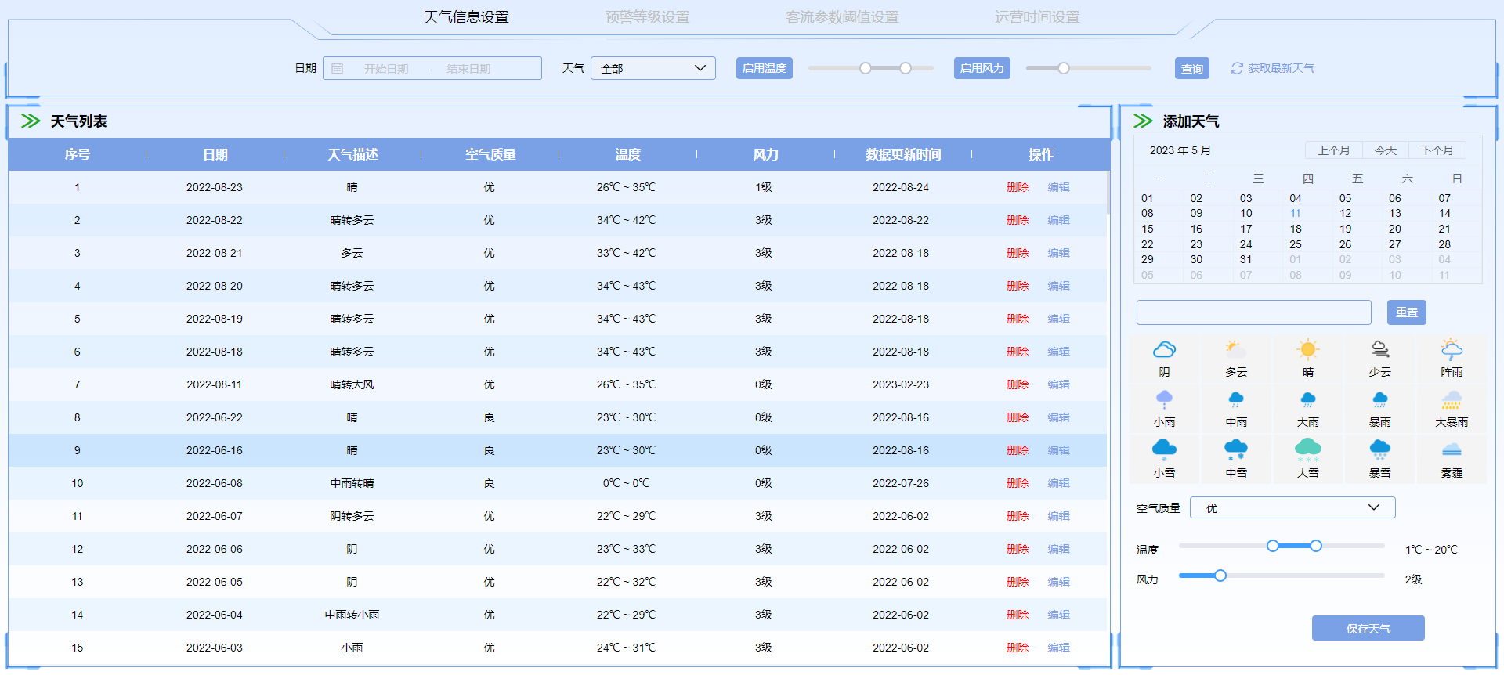
Task: Click the 温度 column header
Action: pos(627,154)
